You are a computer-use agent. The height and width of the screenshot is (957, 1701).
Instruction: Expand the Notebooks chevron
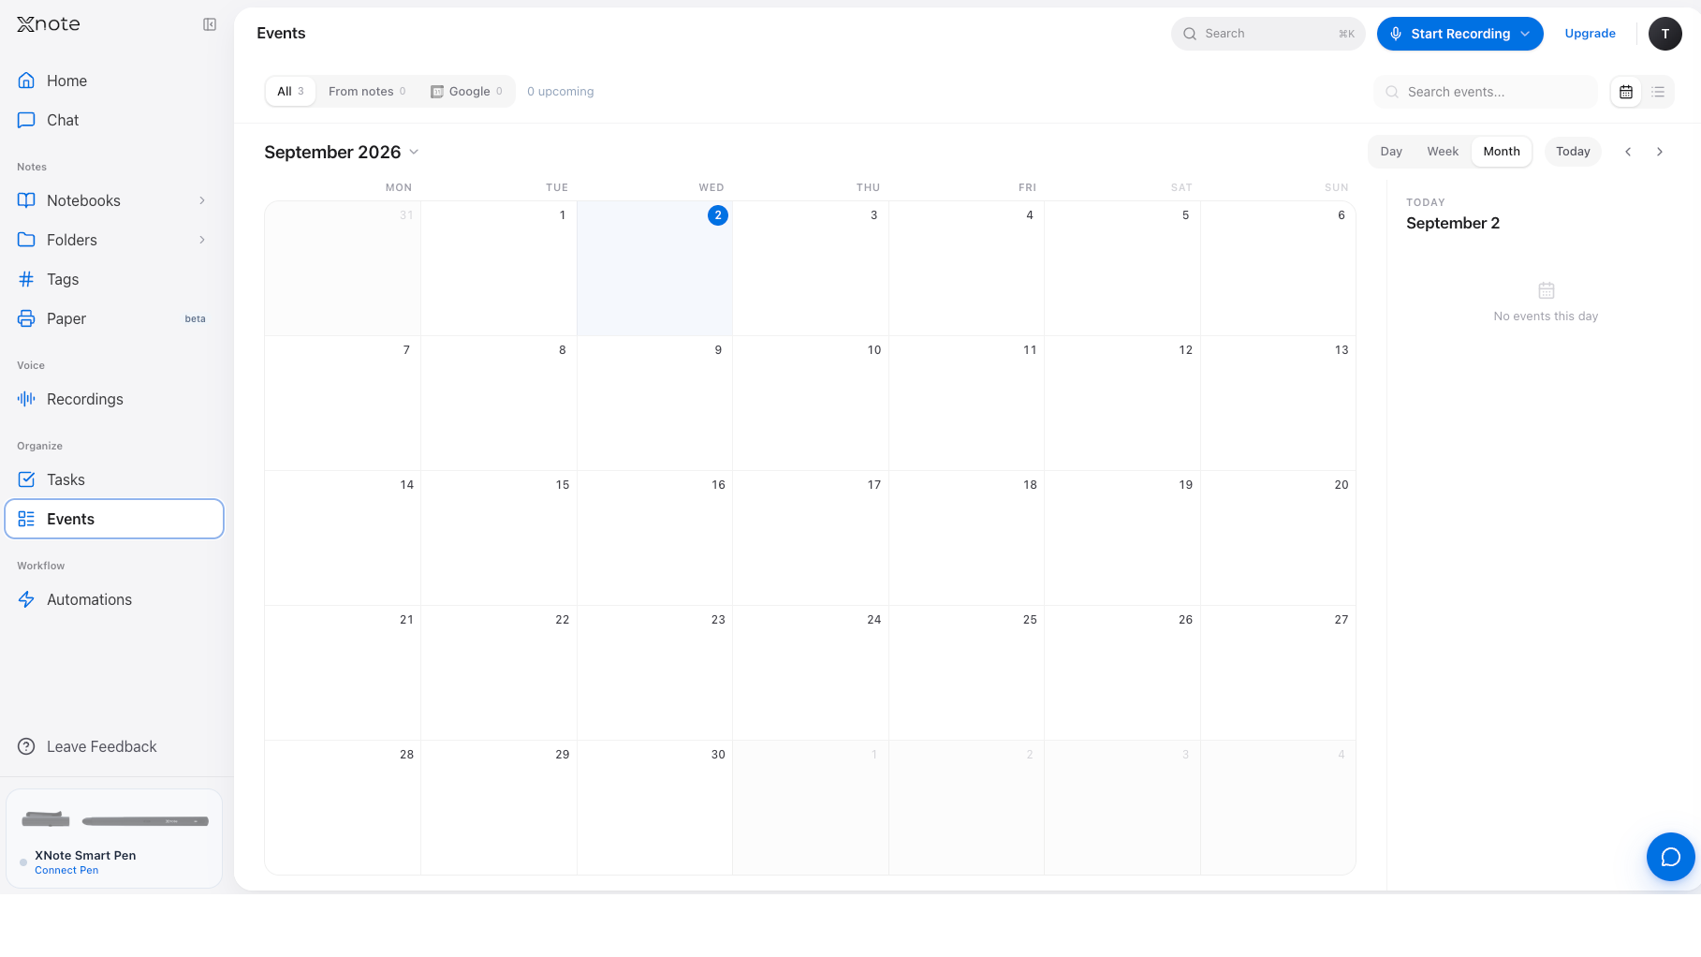tap(202, 200)
